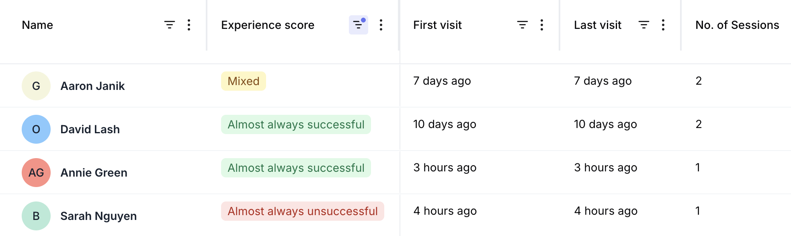The width and height of the screenshot is (791, 236).
Task: Select David Lash's Almost always successful badge
Action: pos(296,124)
